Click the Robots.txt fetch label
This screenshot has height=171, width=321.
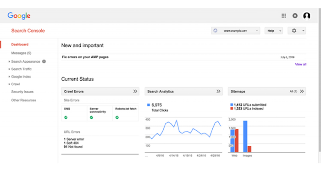pos(126,109)
